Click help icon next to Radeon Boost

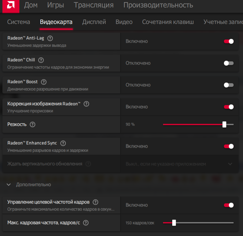[x=44, y=82]
